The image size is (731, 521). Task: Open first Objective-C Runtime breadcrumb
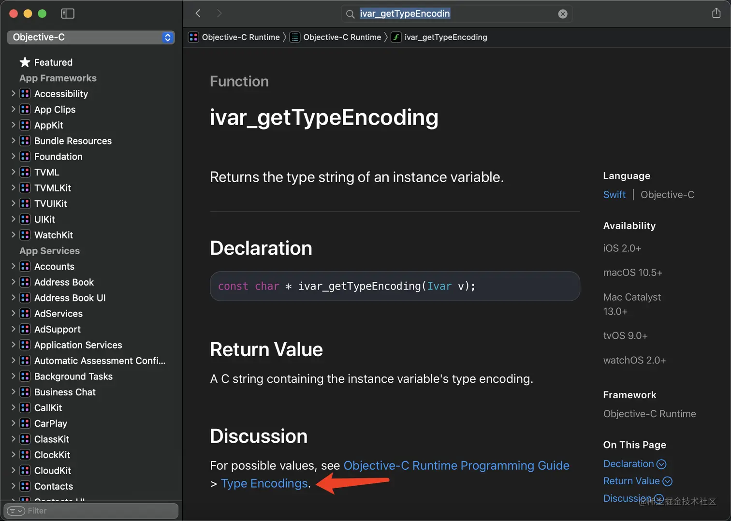pyautogui.click(x=241, y=37)
